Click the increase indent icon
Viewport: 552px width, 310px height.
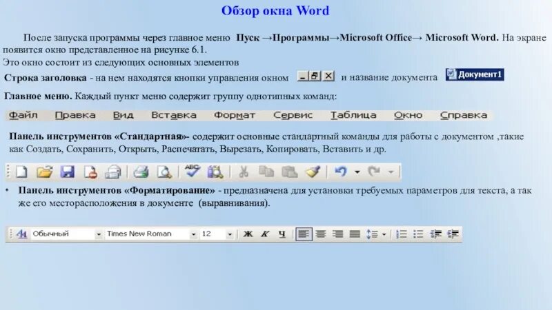(453, 234)
